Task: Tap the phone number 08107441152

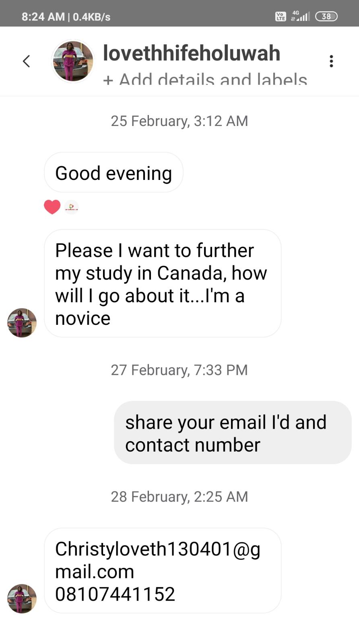Action: tap(115, 594)
